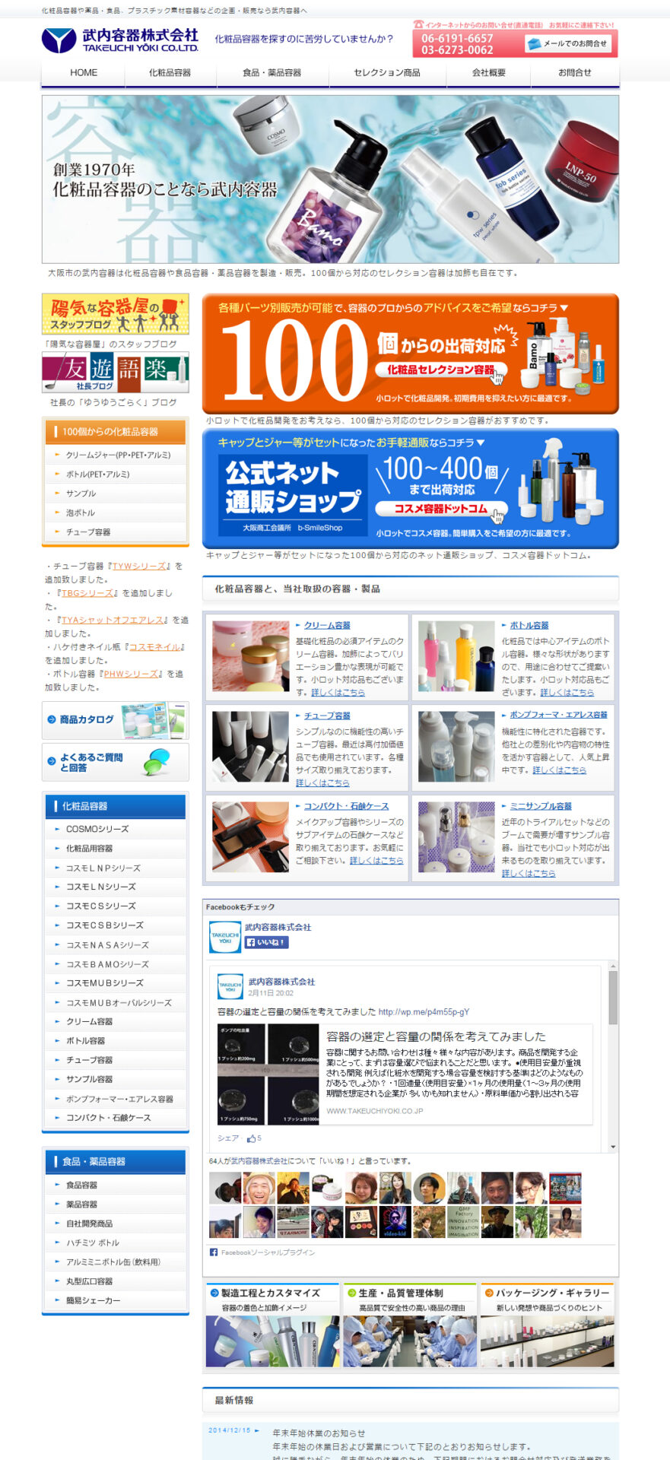Open アルミミニボトル缶(飲料用) in the sidebar
670x1460 pixels.
coord(116,1262)
